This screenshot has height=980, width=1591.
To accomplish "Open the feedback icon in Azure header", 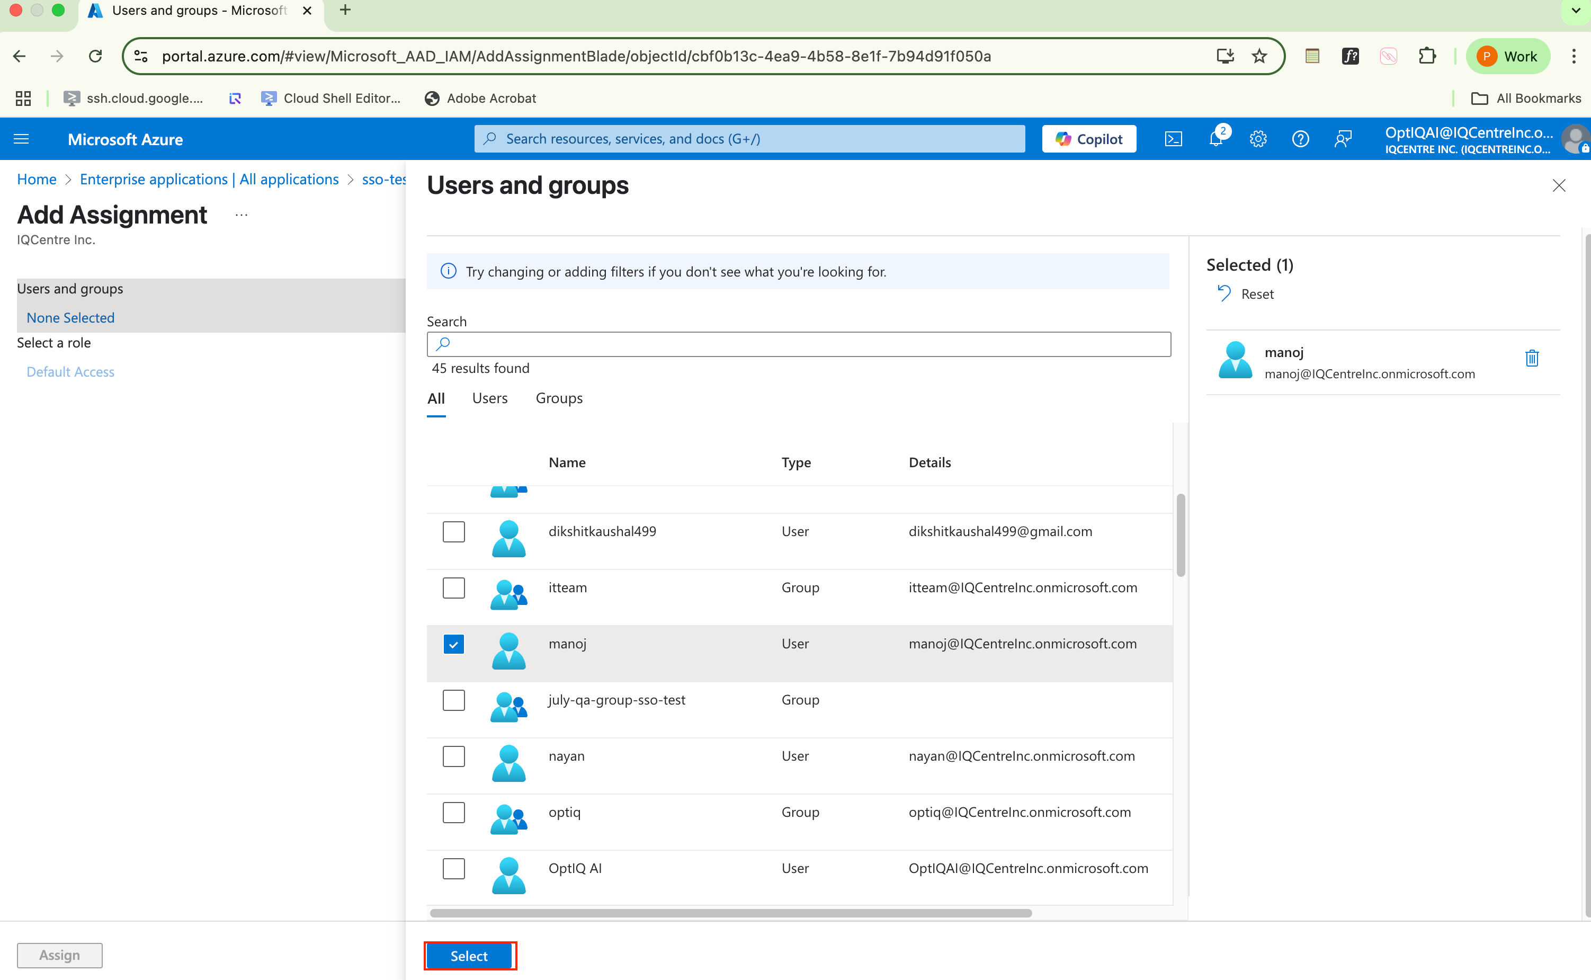I will point(1343,139).
